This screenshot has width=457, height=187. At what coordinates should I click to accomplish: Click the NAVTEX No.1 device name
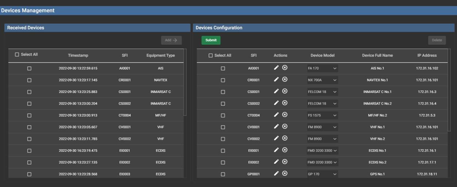coord(377,80)
